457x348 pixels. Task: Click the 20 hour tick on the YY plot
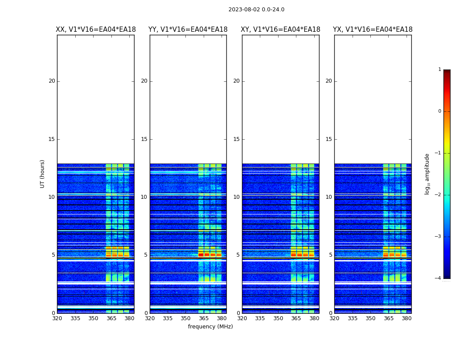click(144, 81)
